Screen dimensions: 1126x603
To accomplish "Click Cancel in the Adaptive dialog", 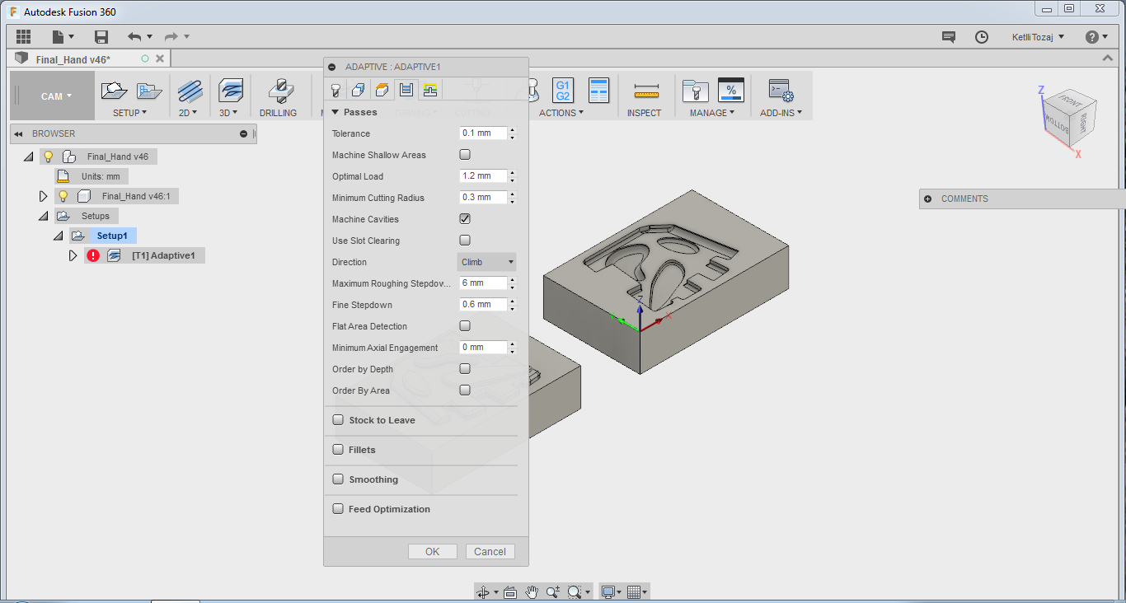I will [490, 552].
